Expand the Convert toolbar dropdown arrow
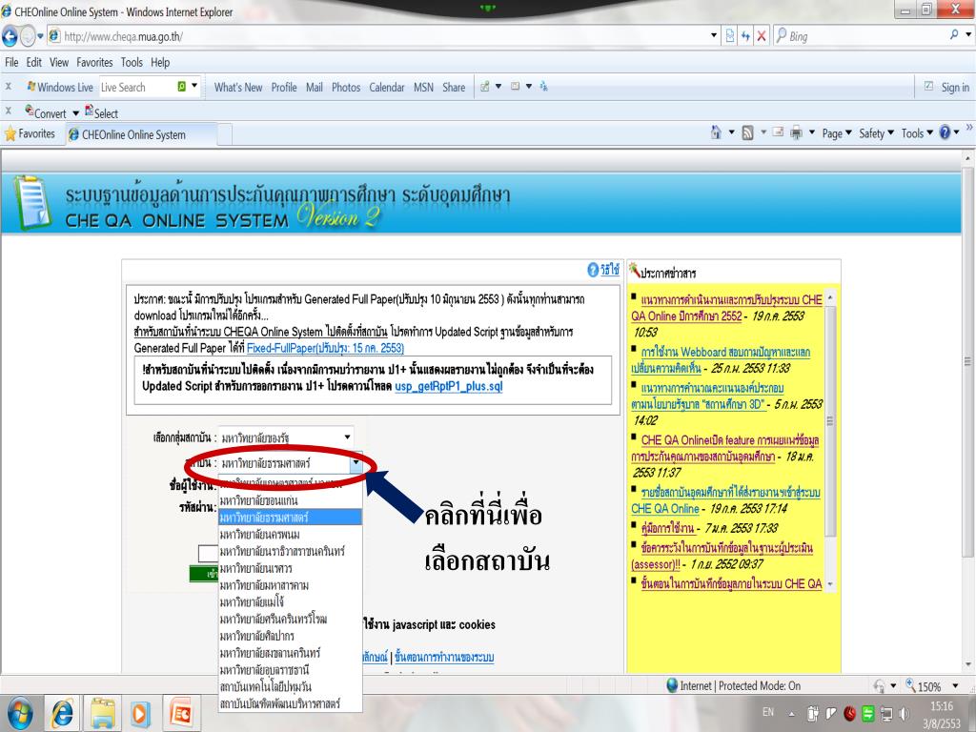 pos(76,113)
